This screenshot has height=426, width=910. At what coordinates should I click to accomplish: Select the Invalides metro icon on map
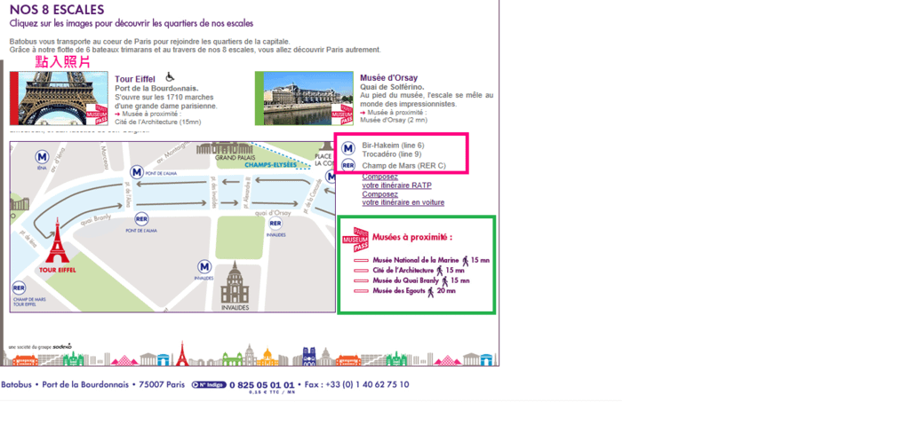[204, 267]
